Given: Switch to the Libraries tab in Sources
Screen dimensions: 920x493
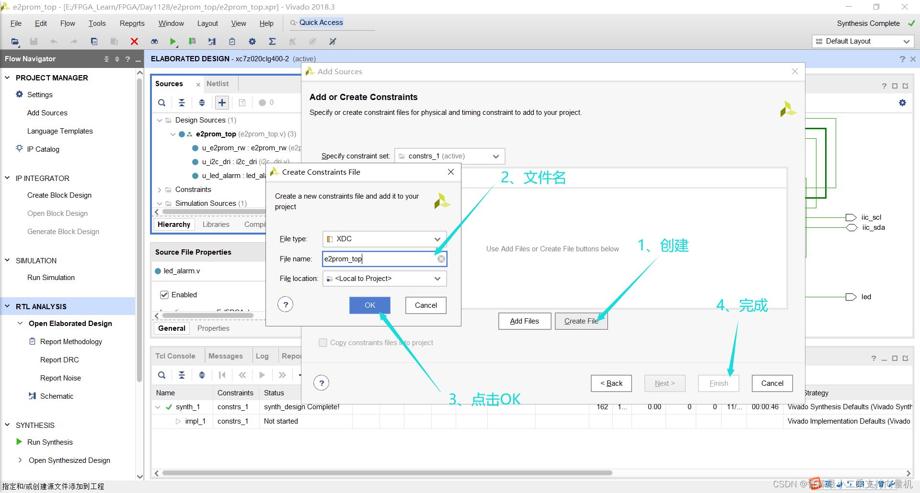Looking at the screenshot, I should point(216,224).
